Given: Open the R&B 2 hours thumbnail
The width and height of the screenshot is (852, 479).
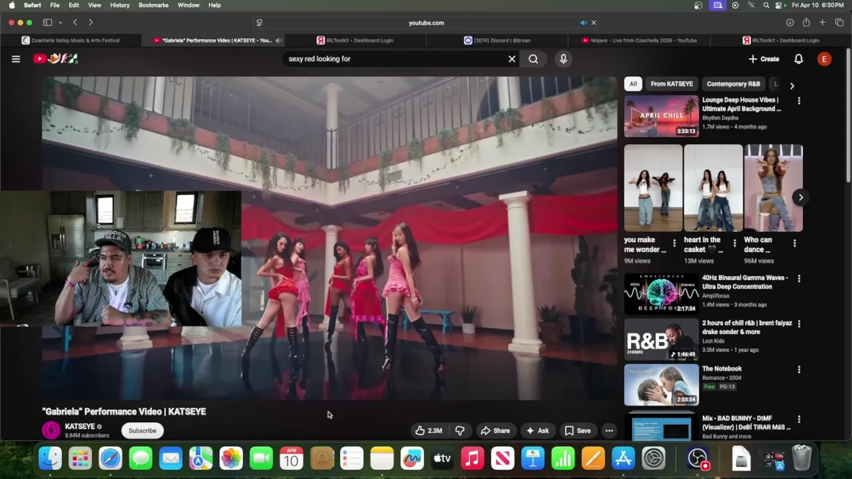Looking at the screenshot, I should (661, 339).
